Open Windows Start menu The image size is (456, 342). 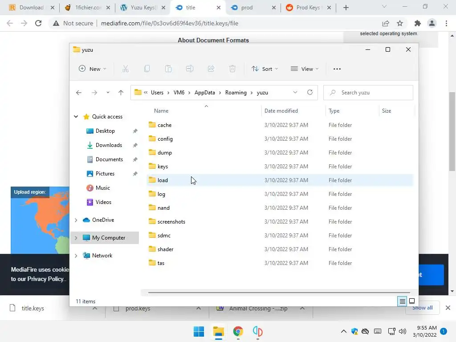click(199, 331)
